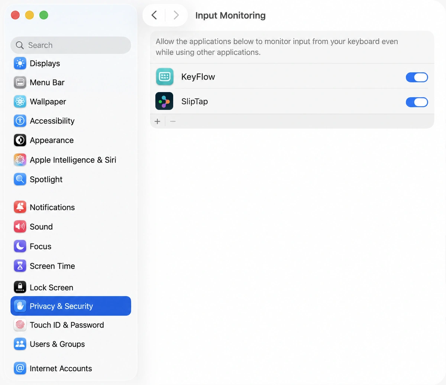Screen dimensions: 446x385
Task: Add an application with the plus button
Action: (157, 121)
